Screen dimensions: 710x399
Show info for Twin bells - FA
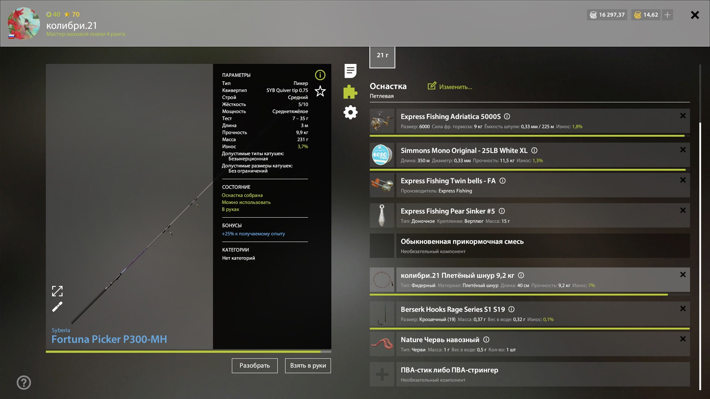503,181
